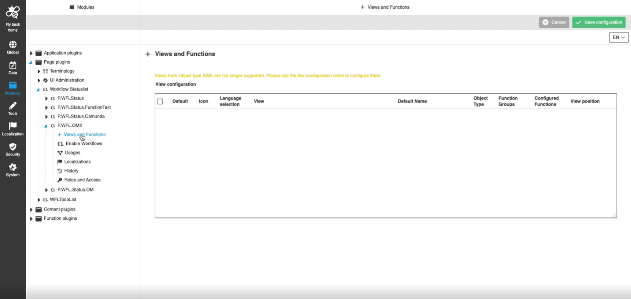Open the Tools pencil icon
The width and height of the screenshot is (631, 299).
click(13, 106)
